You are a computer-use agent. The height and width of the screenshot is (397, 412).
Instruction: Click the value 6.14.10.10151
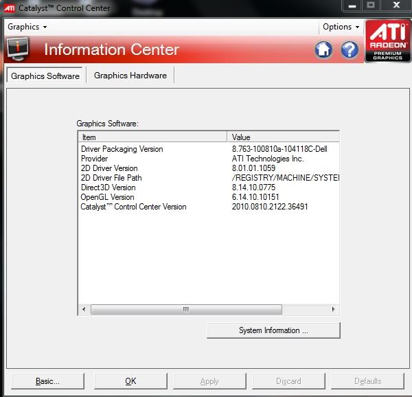click(255, 197)
